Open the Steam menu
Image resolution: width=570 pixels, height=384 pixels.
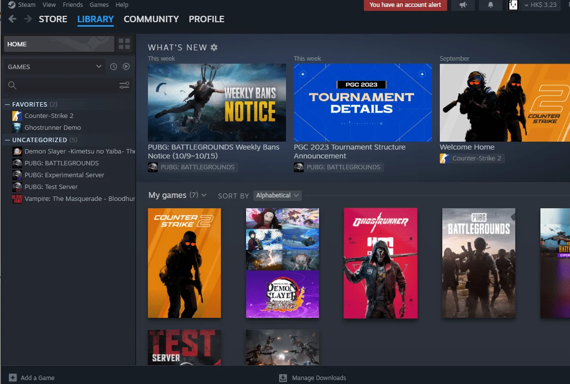click(x=27, y=5)
